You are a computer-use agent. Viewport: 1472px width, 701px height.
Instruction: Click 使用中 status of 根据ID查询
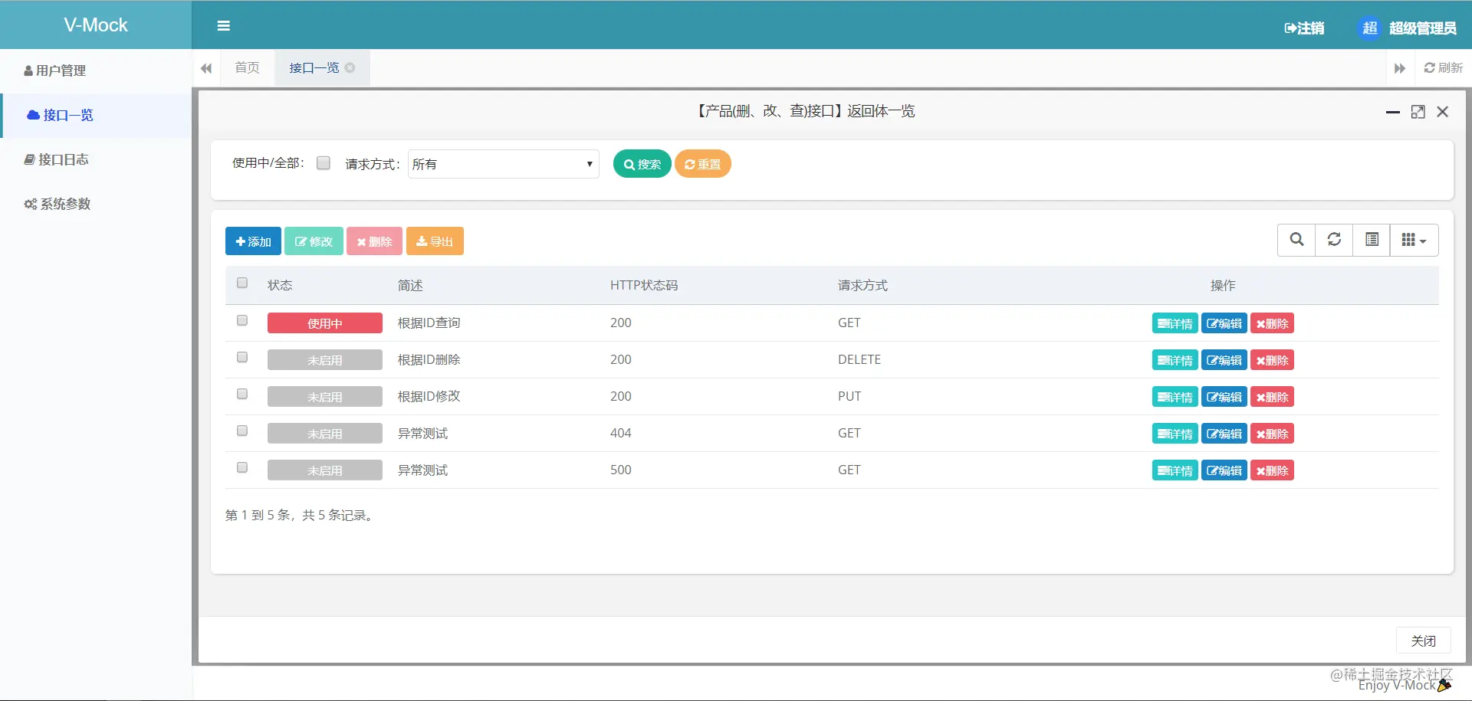tap(325, 323)
